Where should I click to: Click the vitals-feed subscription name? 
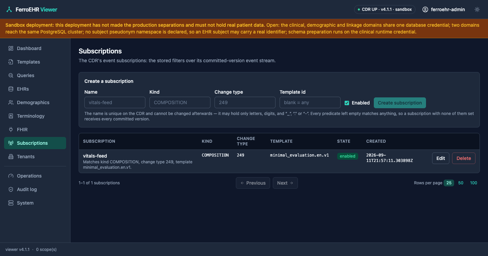coord(95,156)
